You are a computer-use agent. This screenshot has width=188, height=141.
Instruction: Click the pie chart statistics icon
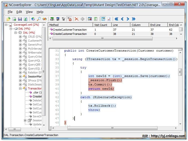tap(33, 19)
